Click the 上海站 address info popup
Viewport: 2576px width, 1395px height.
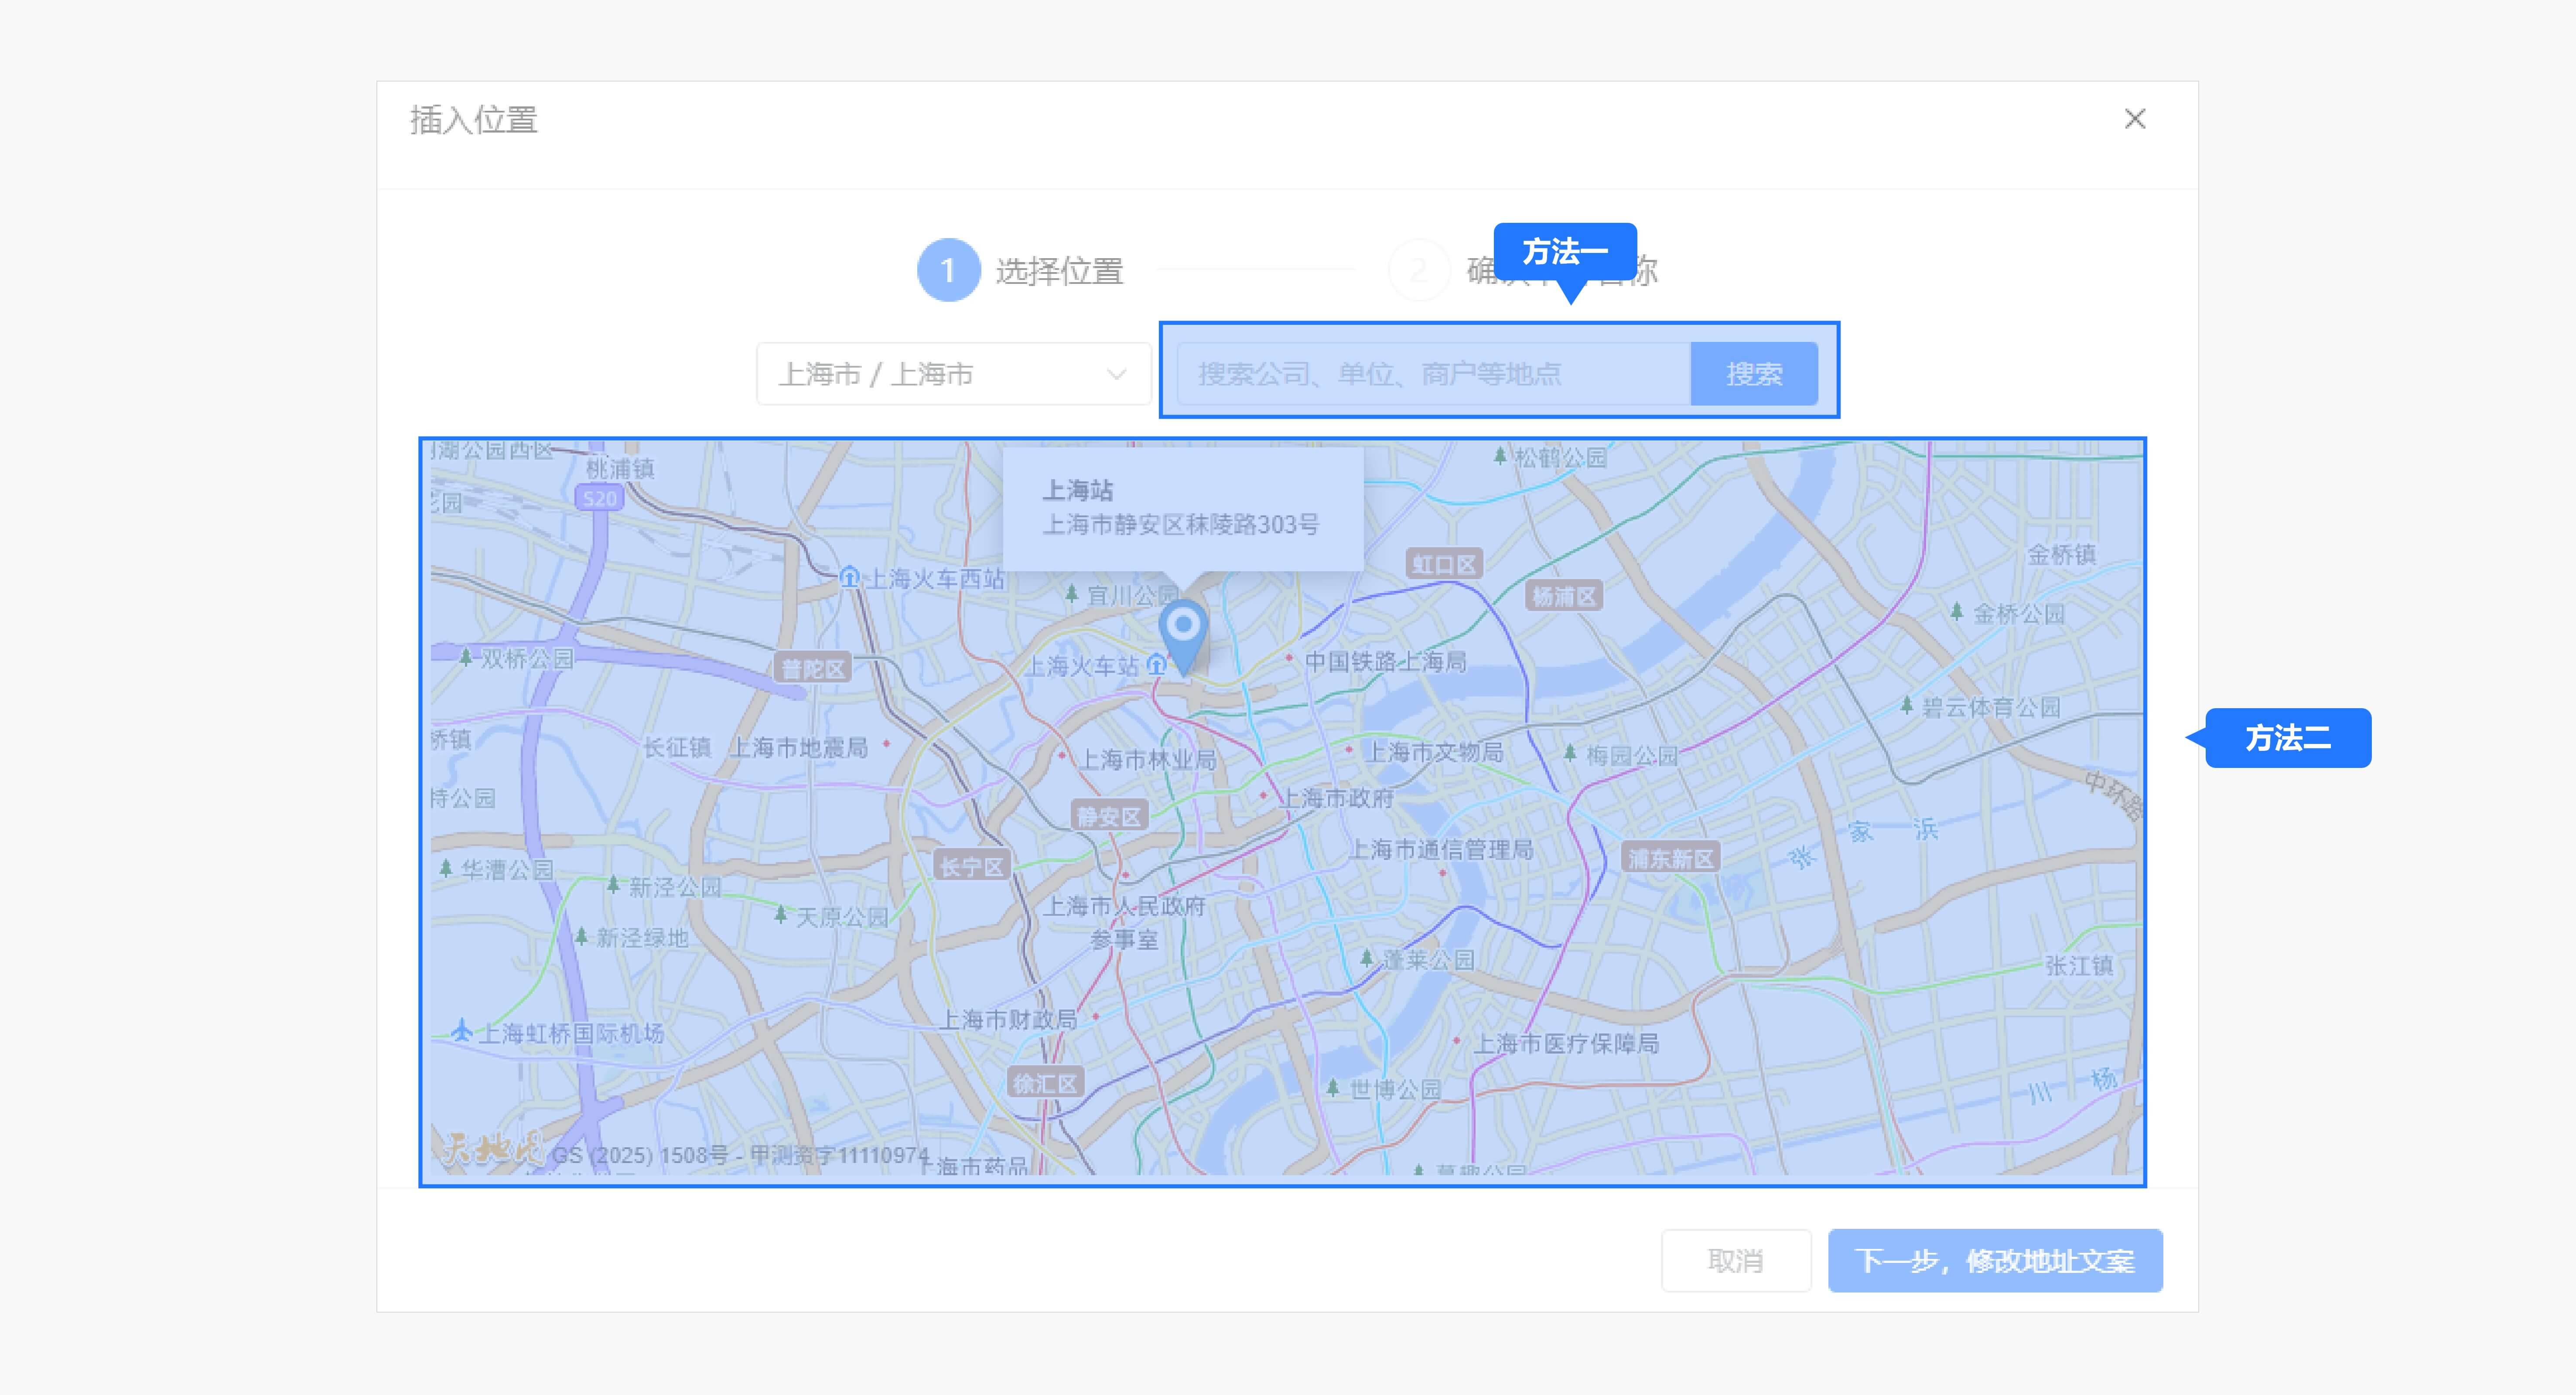[1182, 508]
